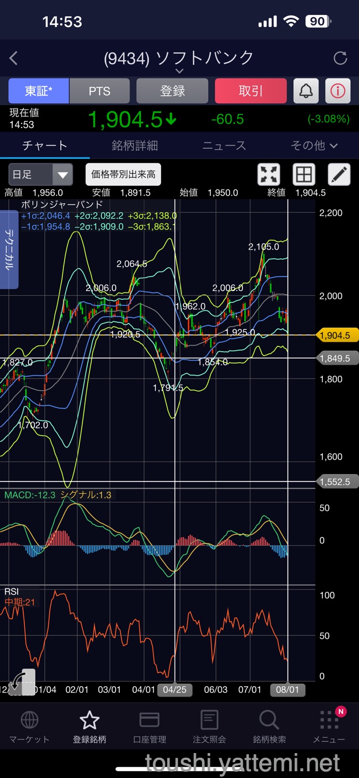The width and height of the screenshot is (359, 778).
Task: Open chart drawing pencil tool
Action: click(339, 174)
